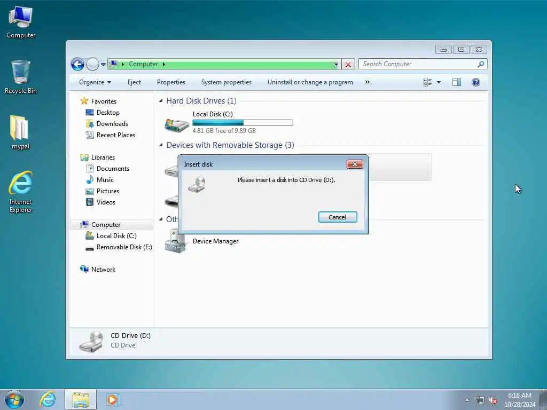The width and height of the screenshot is (547, 410).
Task: Click the Show desktop button
Action: (x=543, y=400)
